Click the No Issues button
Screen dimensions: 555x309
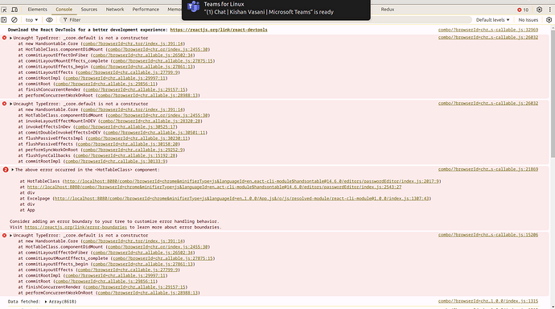[528, 20]
